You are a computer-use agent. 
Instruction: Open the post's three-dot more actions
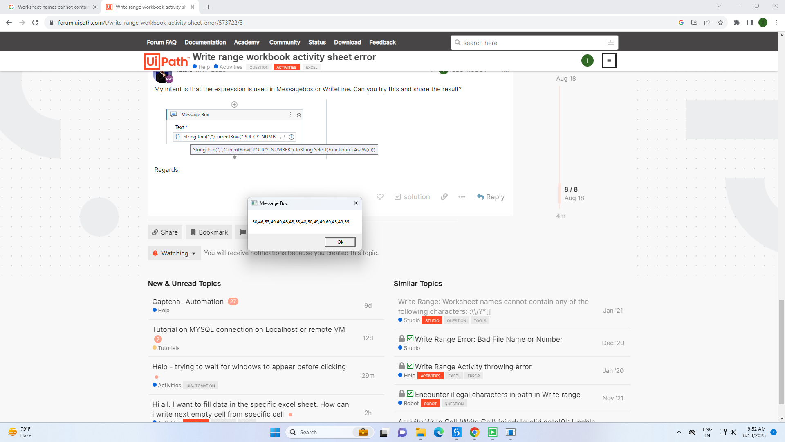pyautogui.click(x=462, y=197)
